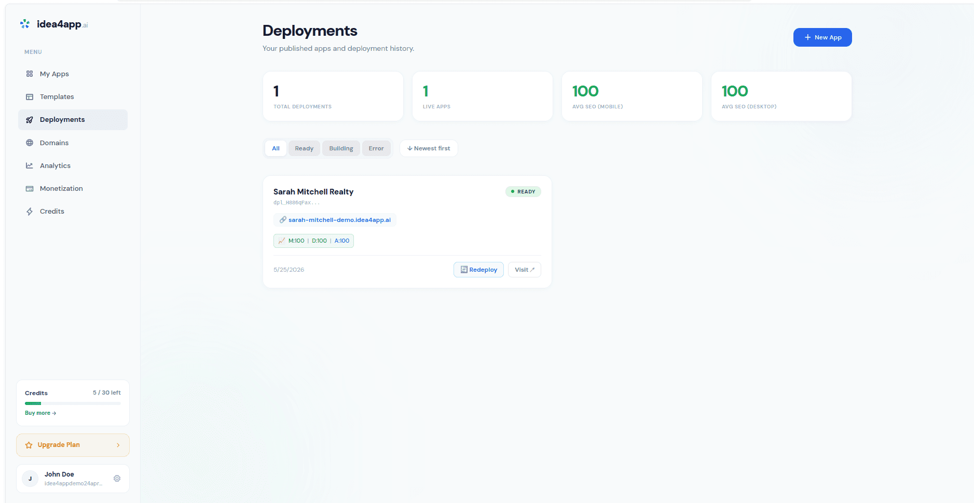The width and height of the screenshot is (974, 503).
Task: Click the plus icon on New App
Action: pos(807,37)
